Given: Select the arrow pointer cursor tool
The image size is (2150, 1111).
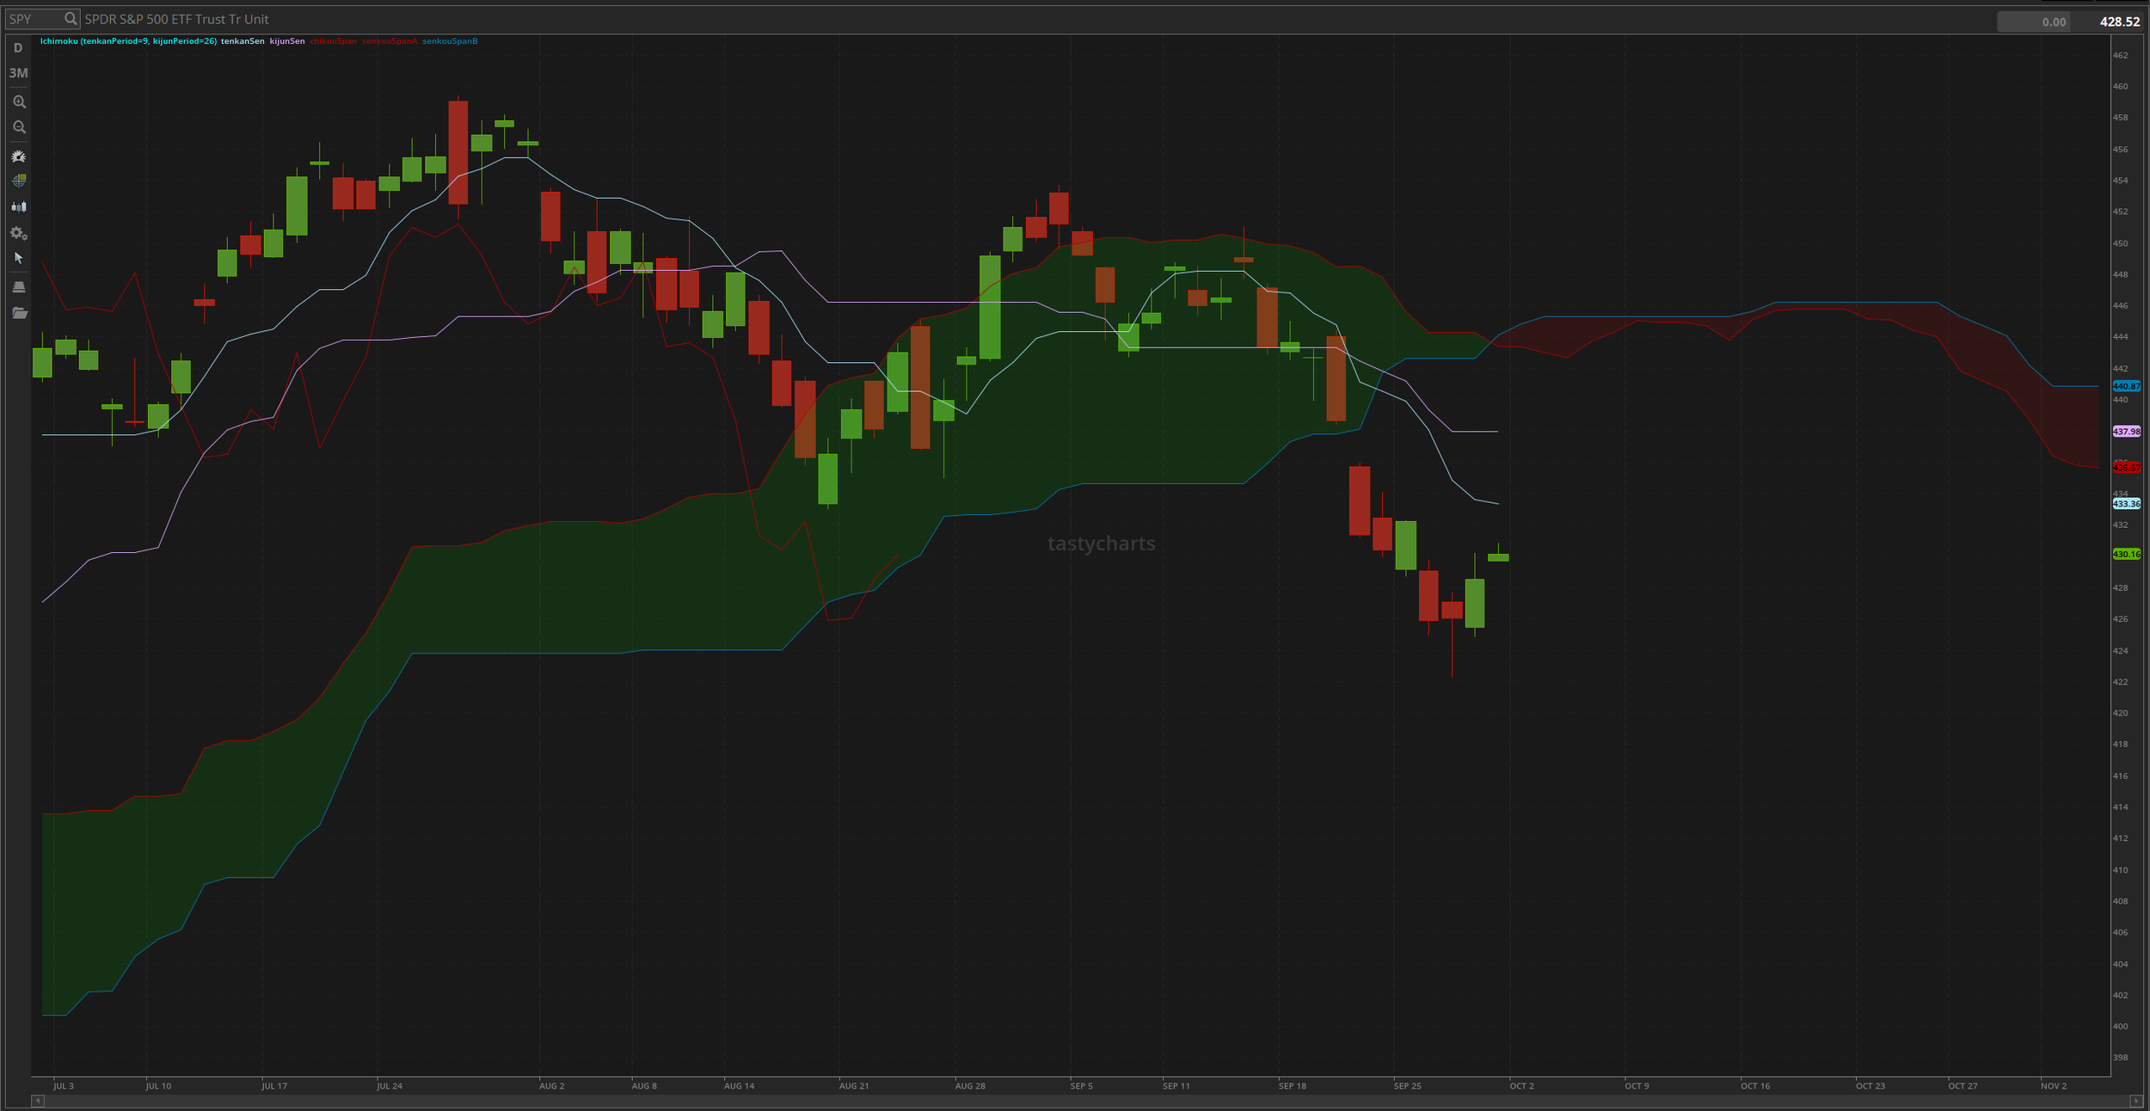Looking at the screenshot, I should 18,258.
